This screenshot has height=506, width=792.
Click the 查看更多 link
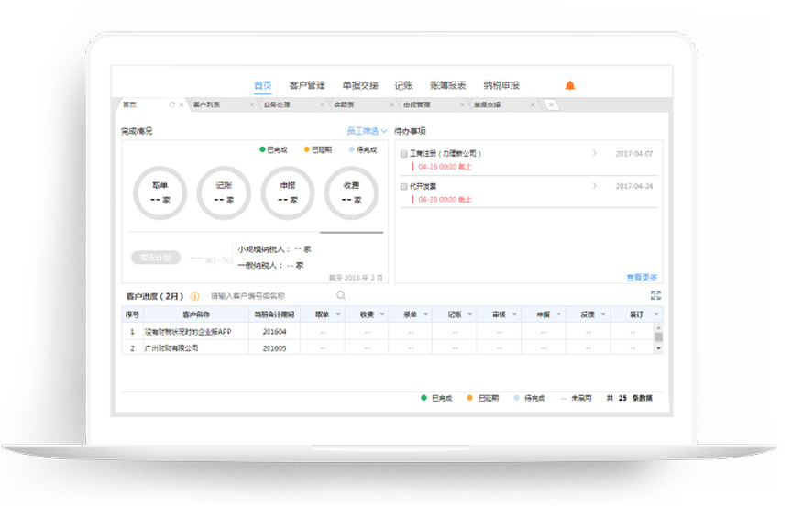pyautogui.click(x=641, y=277)
